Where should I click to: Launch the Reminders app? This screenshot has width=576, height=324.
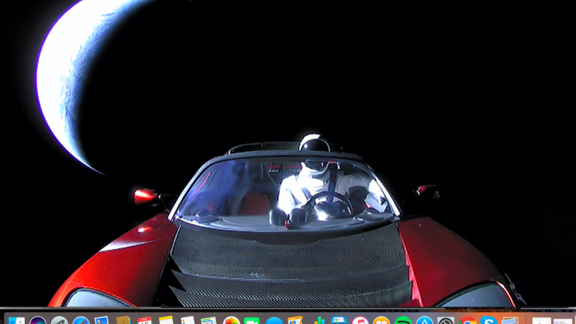click(188, 321)
